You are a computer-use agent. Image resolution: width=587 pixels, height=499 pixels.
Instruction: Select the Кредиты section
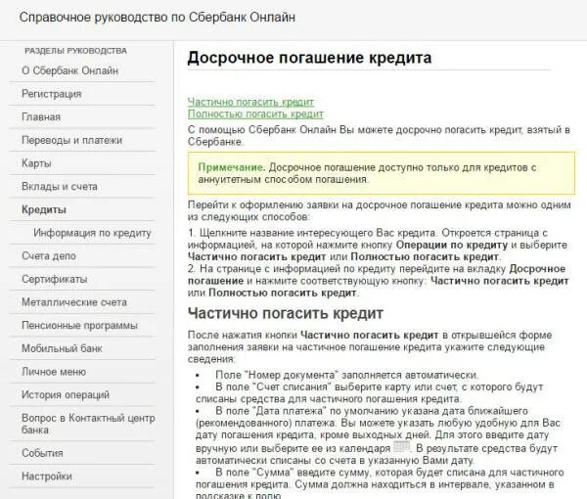44,209
